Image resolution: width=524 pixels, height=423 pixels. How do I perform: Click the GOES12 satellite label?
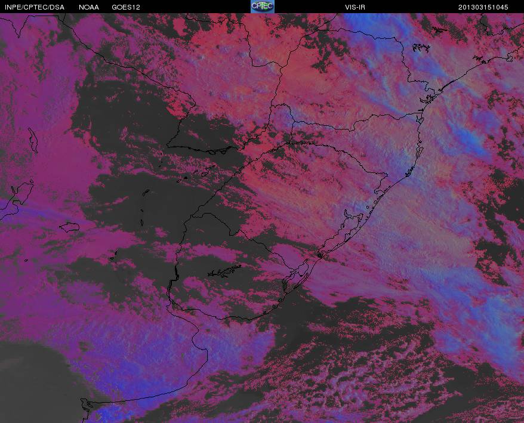point(126,7)
